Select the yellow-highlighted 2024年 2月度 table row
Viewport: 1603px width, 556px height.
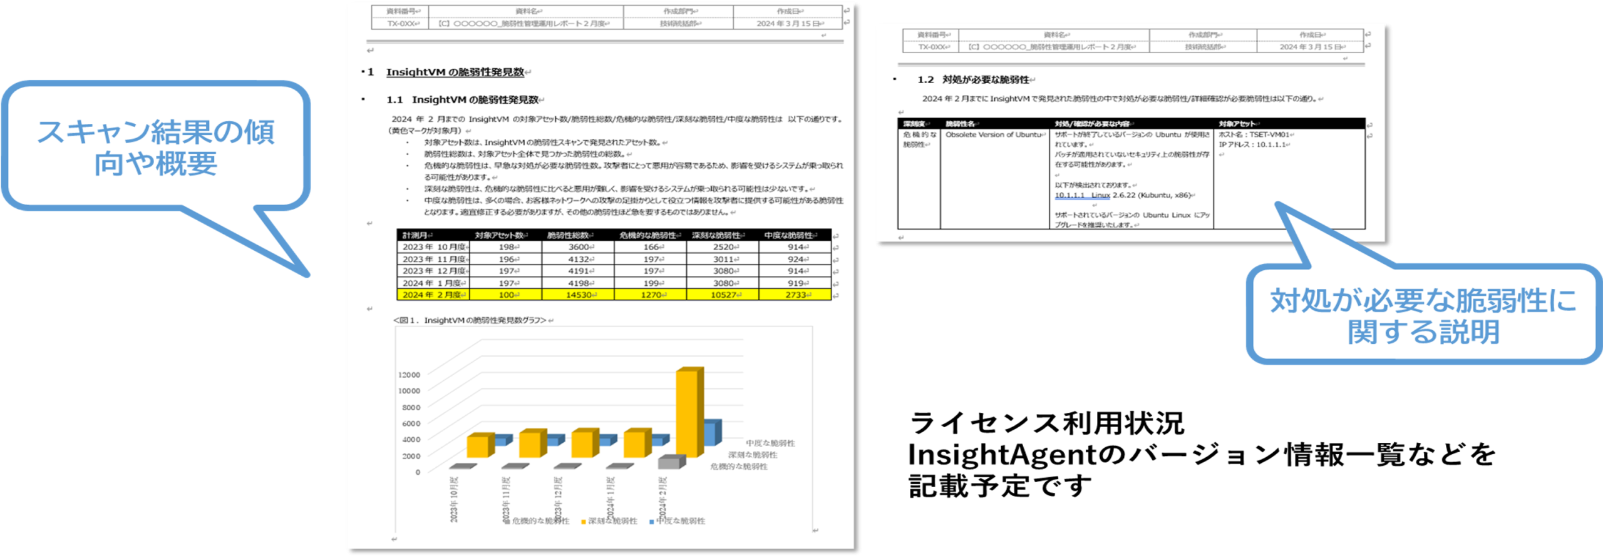tap(614, 295)
